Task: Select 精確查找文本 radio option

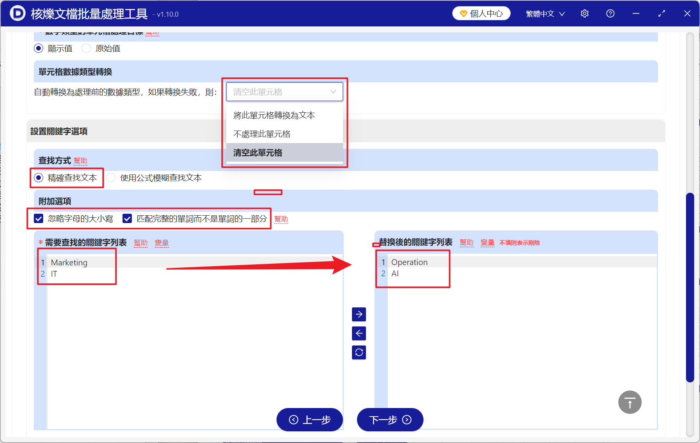Action: coord(38,178)
